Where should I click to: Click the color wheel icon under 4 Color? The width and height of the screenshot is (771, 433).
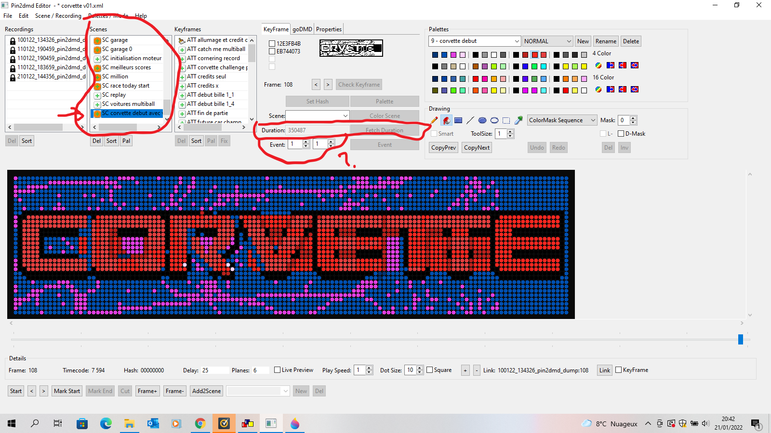[x=598, y=65]
